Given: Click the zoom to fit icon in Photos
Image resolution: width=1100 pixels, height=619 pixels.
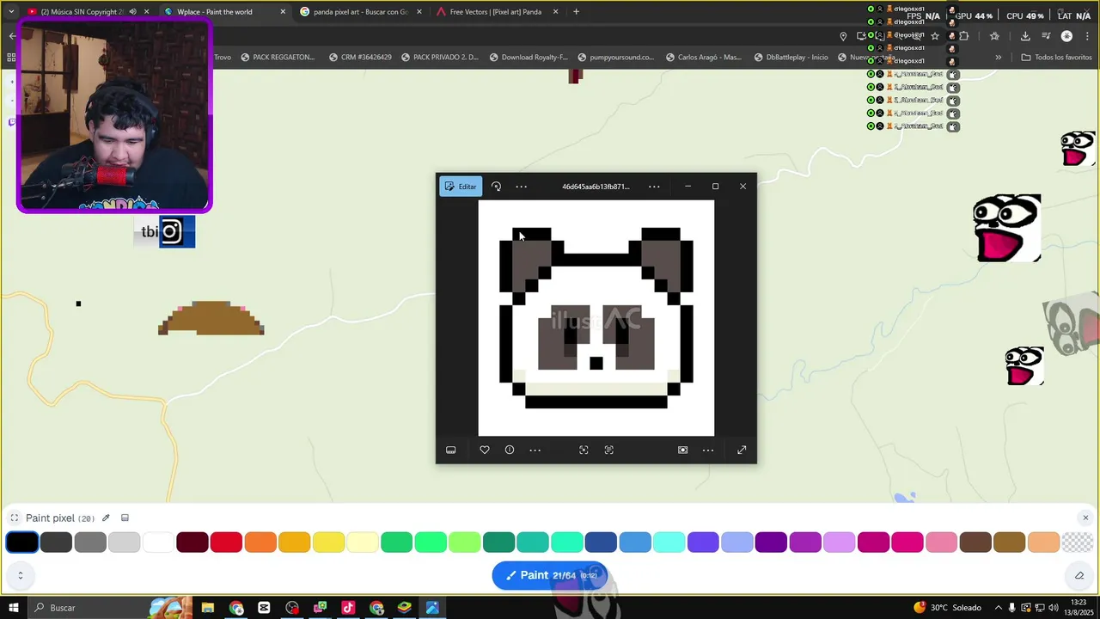Looking at the screenshot, I should pos(584,450).
